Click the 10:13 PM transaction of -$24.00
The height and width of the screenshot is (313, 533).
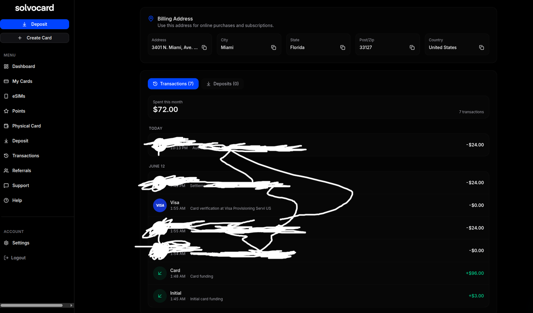319,145
